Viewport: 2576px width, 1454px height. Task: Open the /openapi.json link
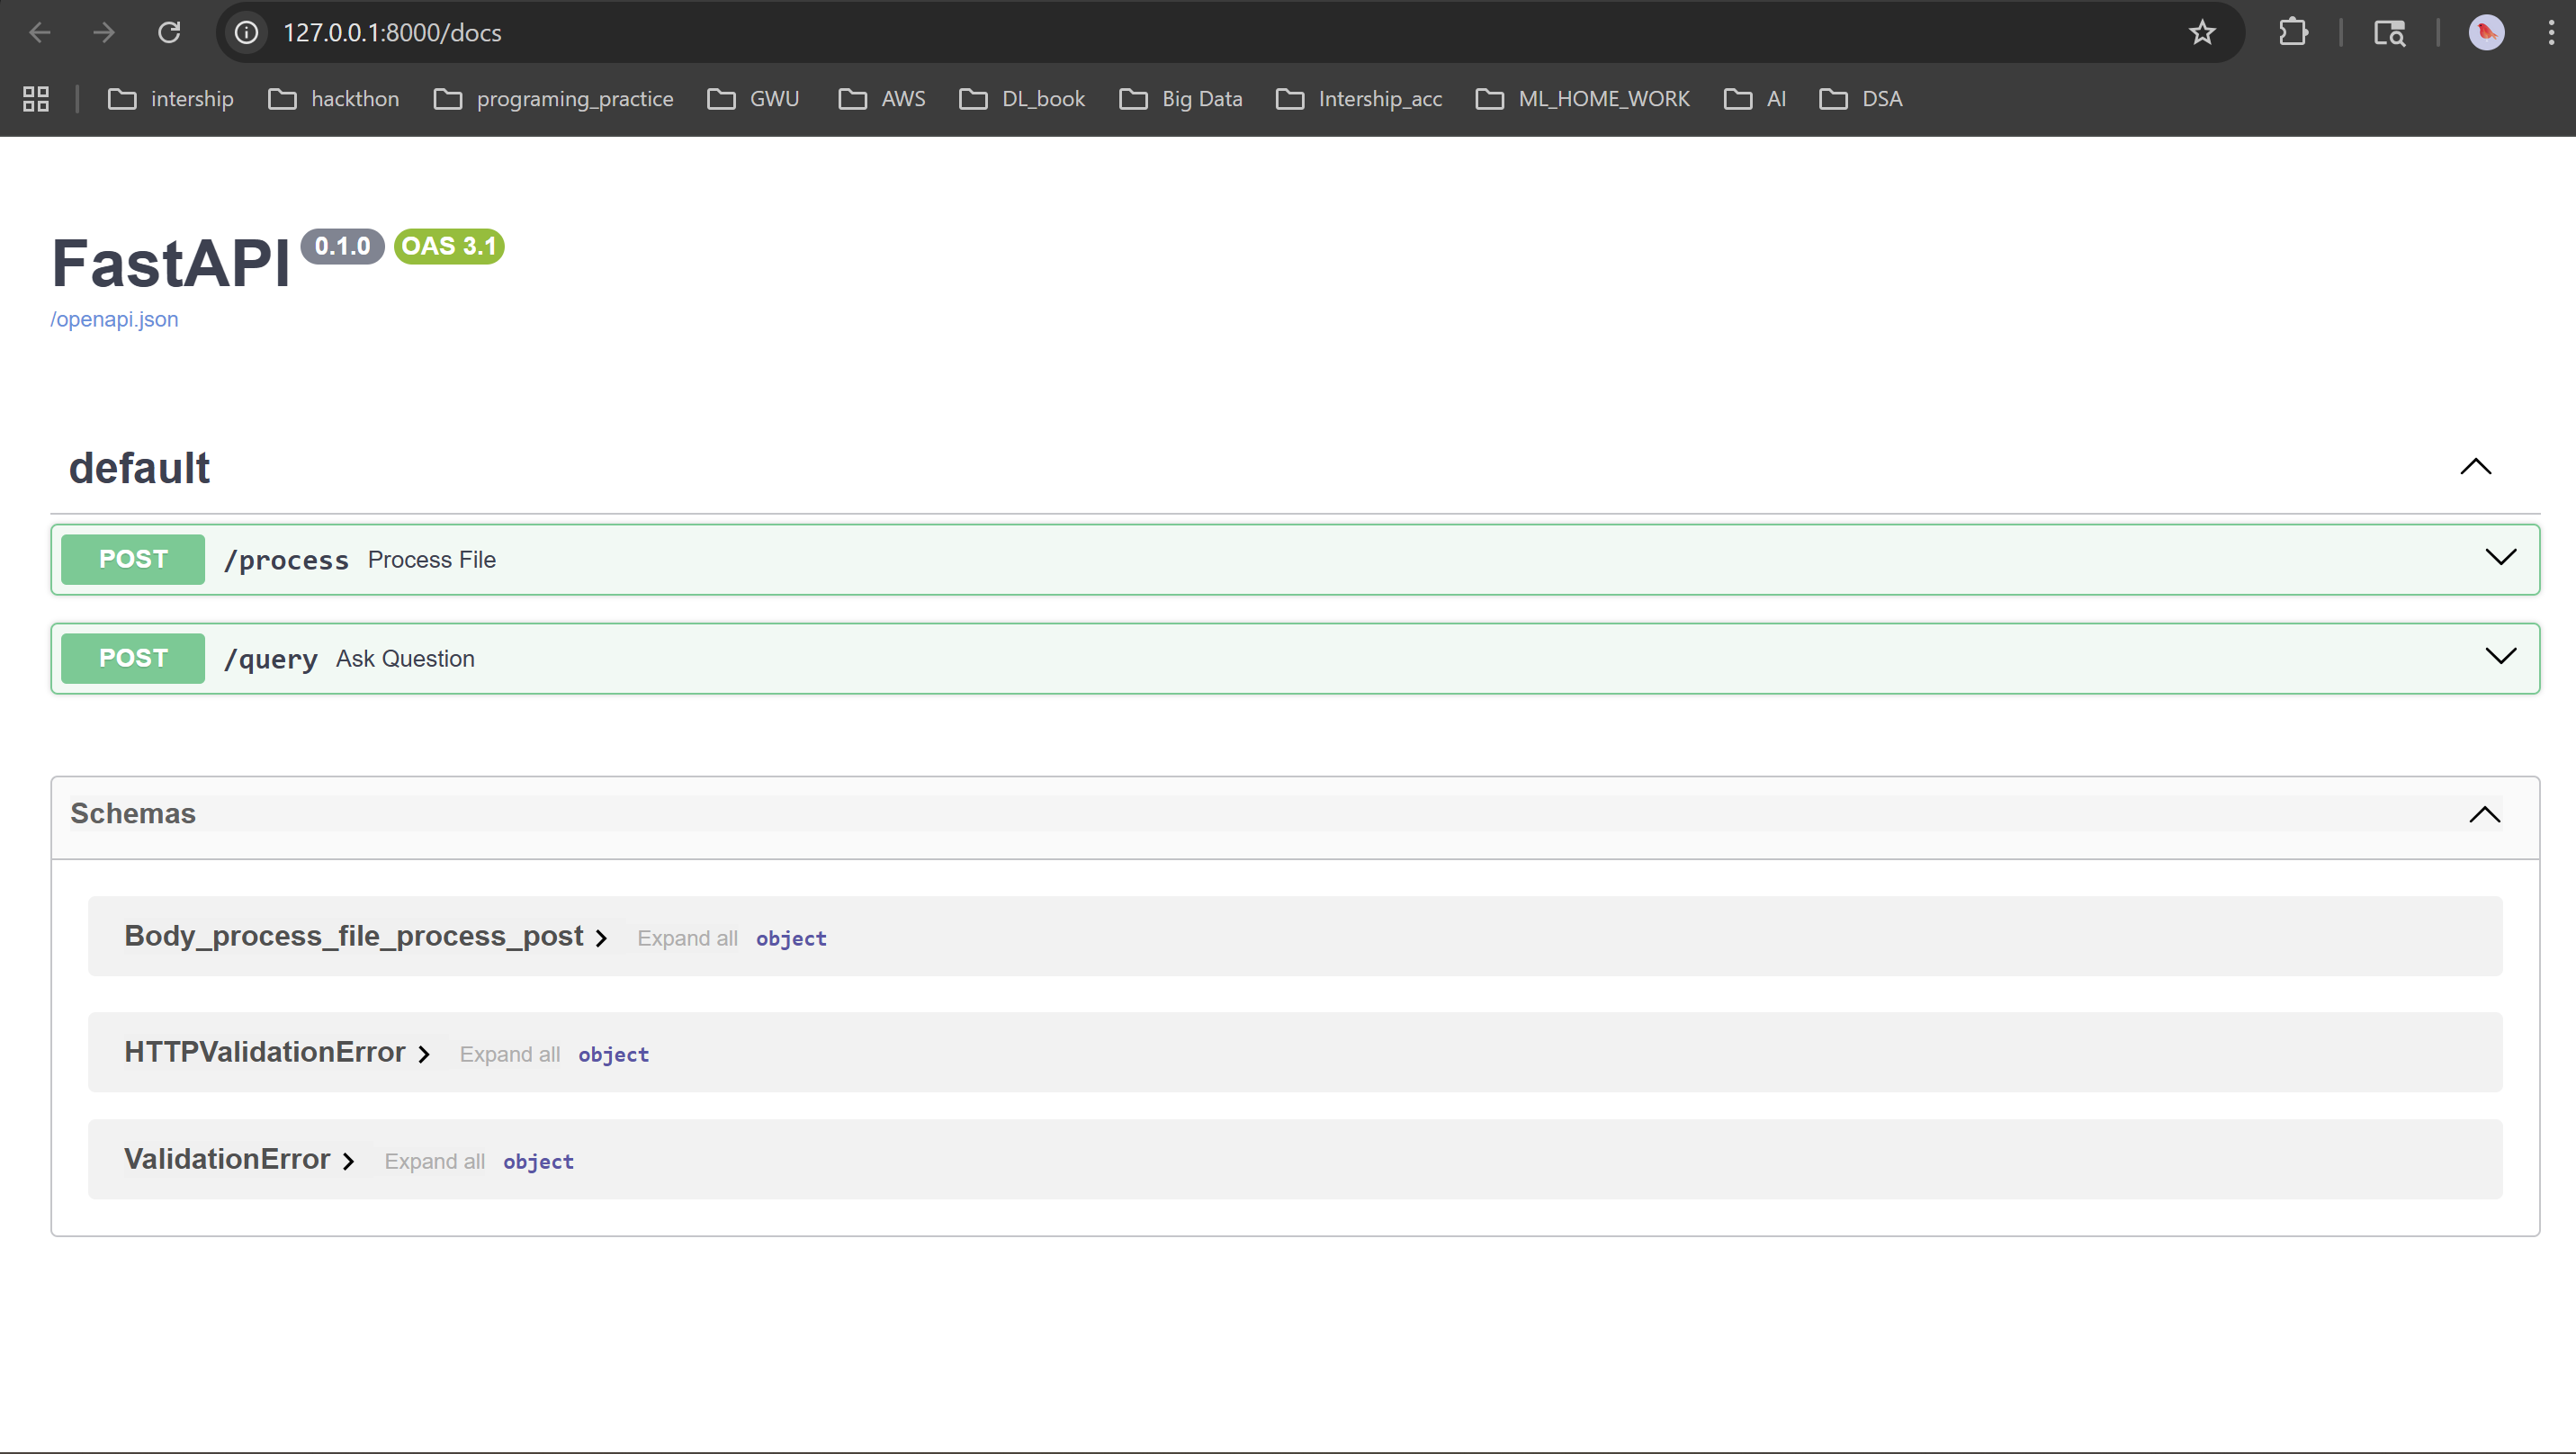pos(114,319)
